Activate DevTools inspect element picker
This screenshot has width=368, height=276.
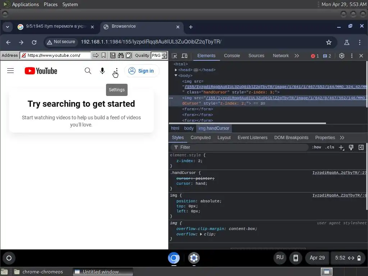pyautogui.click(x=174, y=56)
